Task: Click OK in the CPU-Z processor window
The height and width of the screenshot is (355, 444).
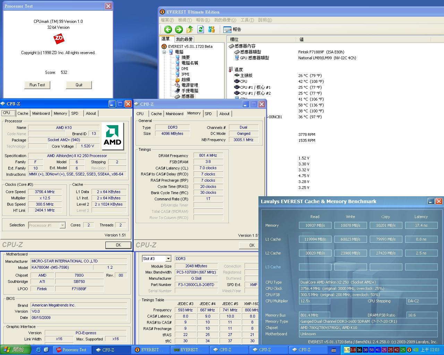Action: tap(118, 245)
